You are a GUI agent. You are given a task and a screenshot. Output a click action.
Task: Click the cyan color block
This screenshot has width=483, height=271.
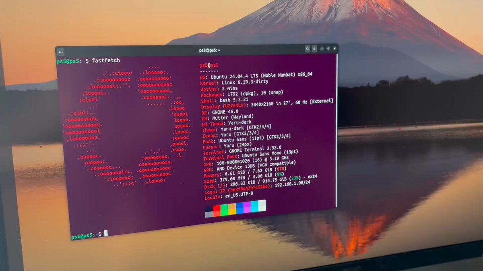(x=254, y=206)
